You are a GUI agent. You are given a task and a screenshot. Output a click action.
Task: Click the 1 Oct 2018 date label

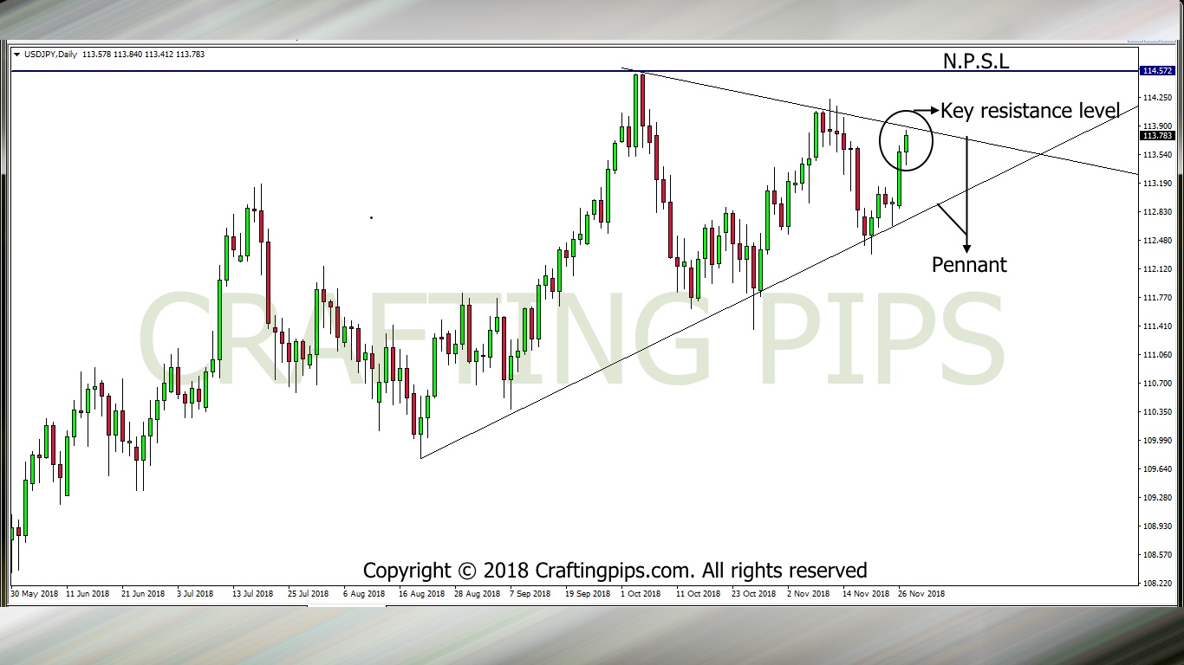tap(641, 594)
